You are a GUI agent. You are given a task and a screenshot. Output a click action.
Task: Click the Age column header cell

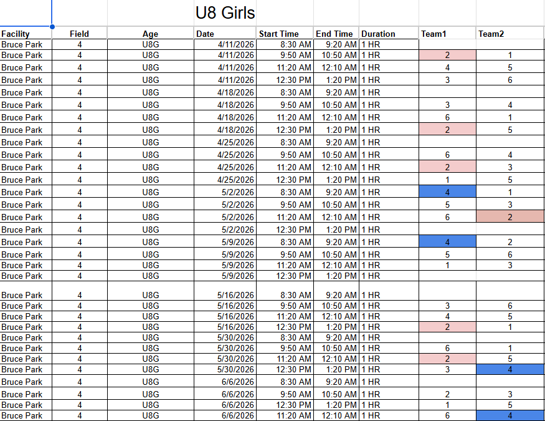[x=150, y=34]
